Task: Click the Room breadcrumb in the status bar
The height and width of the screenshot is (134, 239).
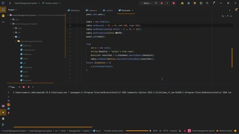Action: 97,131
